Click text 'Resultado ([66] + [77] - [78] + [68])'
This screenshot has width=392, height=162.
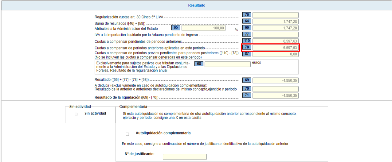point(122,80)
